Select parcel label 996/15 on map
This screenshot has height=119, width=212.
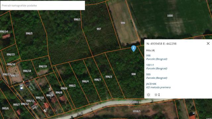coord(11,54)
